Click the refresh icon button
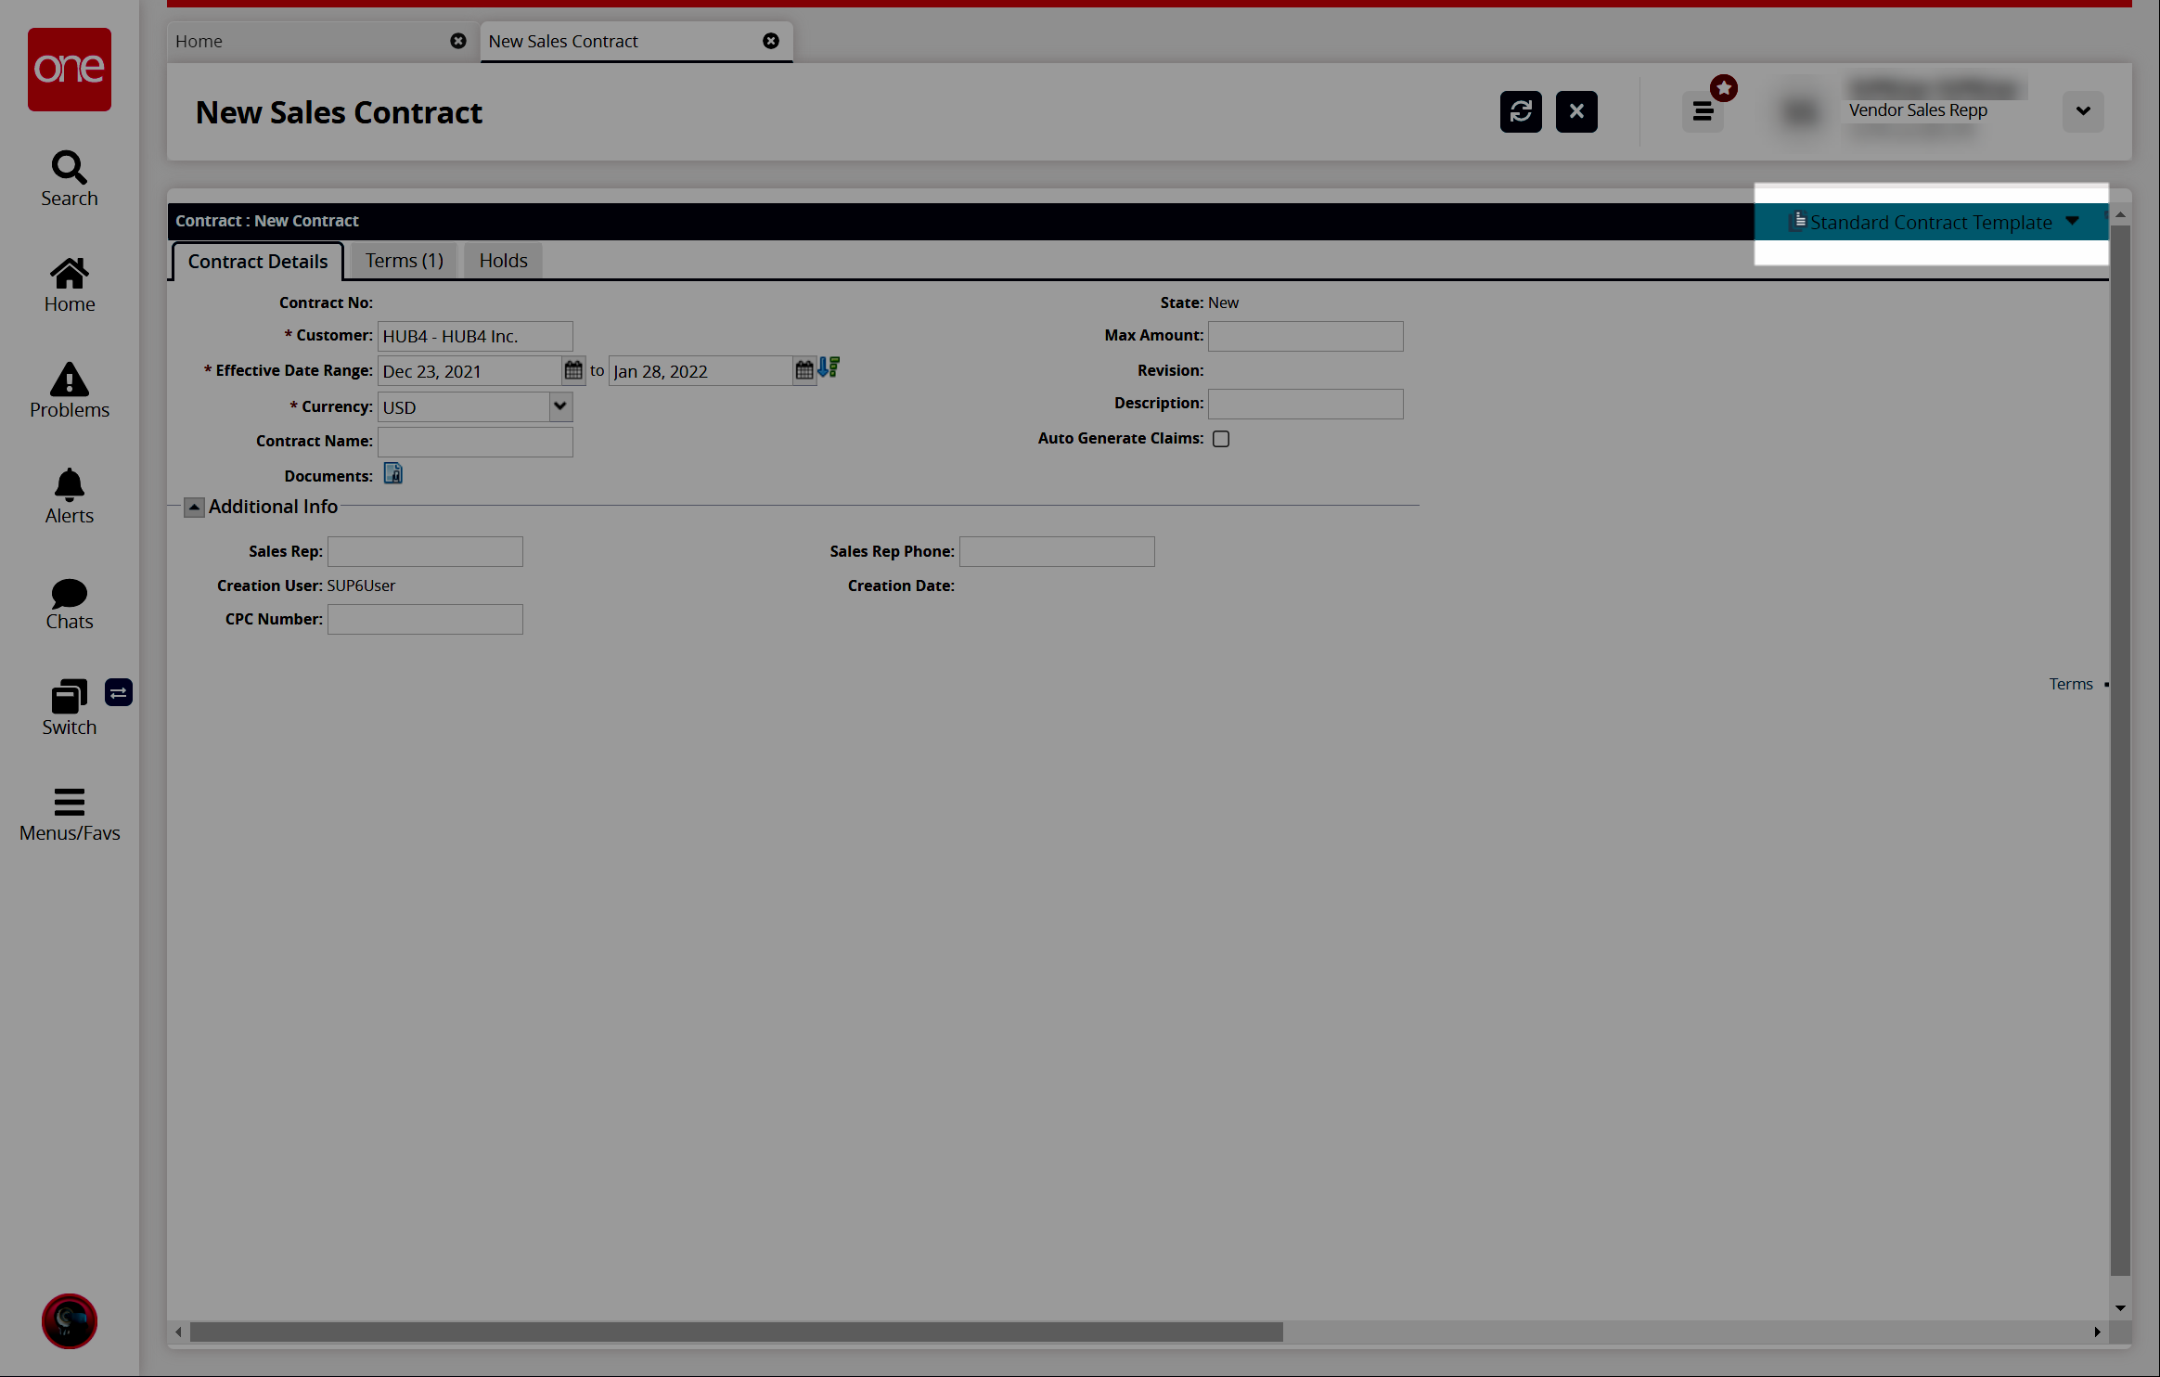The image size is (2160, 1377). point(1520,111)
